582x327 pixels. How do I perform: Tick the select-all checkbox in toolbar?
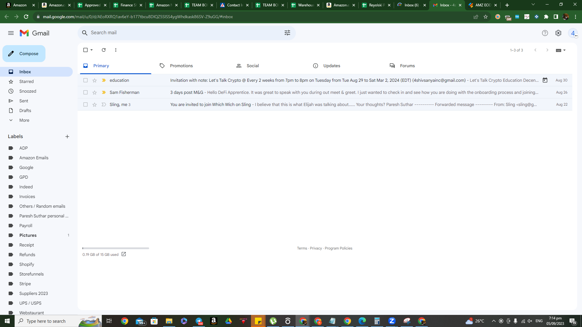[85, 50]
